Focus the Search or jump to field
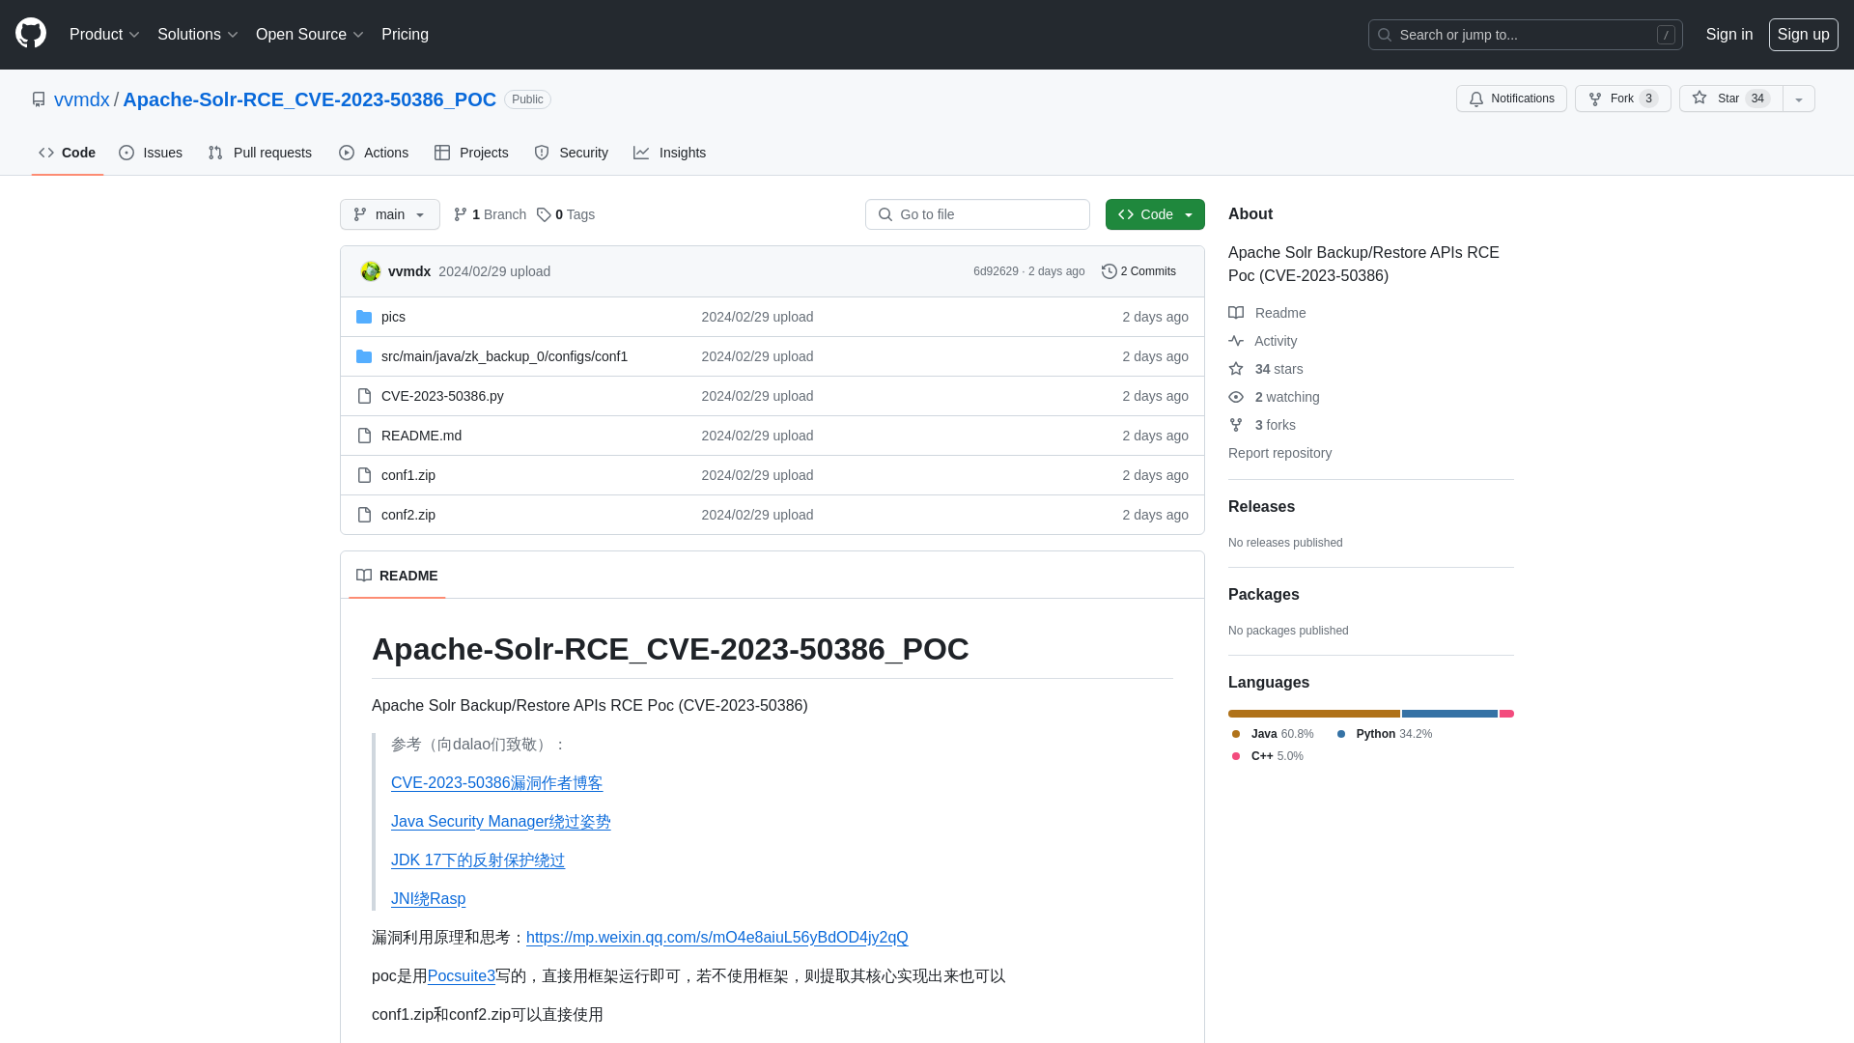This screenshot has height=1043, width=1854. (x=1525, y=35)
